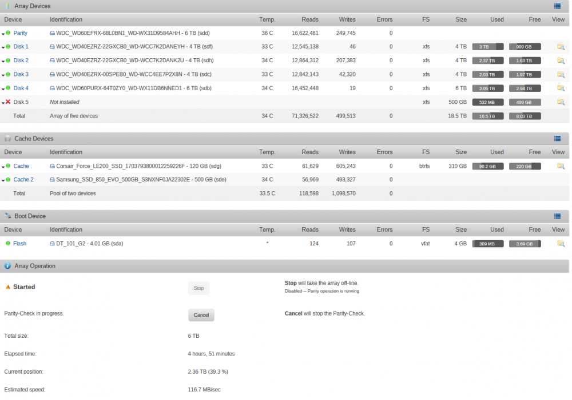Toggle the Cache Devices list view icon

[557, 138]
